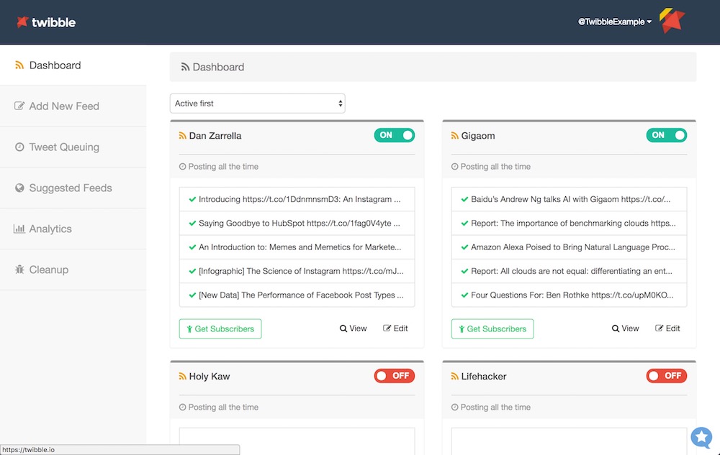Turn on the Lifehacker feed toggle

(x=667, y=376)
